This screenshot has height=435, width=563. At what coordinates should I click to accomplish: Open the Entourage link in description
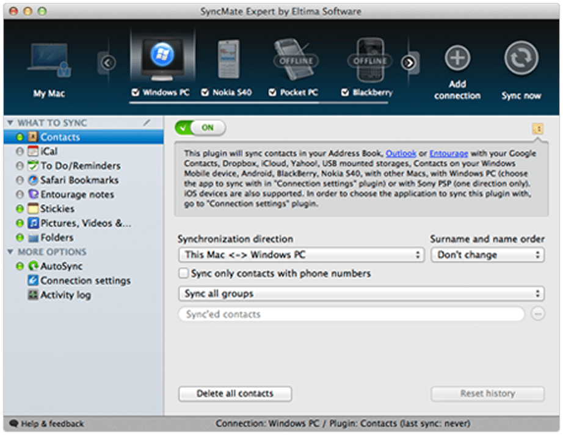click(449, 153)
